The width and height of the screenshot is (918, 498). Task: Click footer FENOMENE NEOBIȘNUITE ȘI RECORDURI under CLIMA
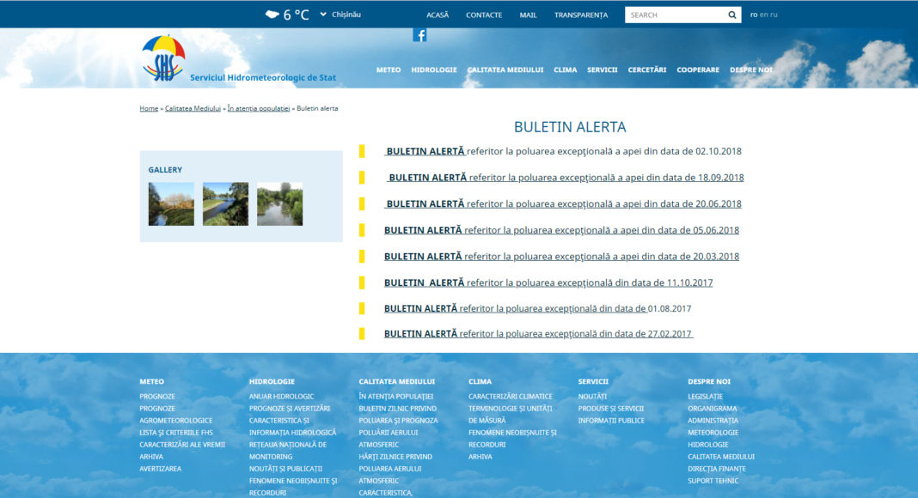(512, 439)
